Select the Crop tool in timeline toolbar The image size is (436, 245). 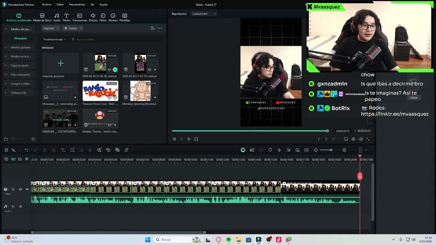pos(72,150)
